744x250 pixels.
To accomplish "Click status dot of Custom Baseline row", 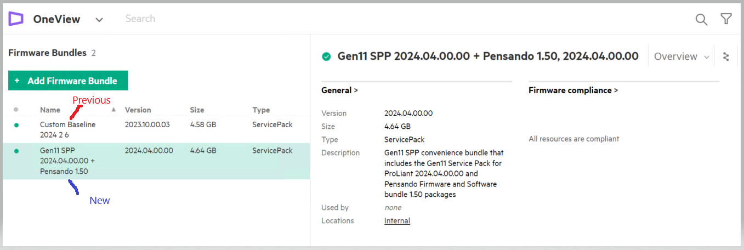I will (x=16, y=125).
